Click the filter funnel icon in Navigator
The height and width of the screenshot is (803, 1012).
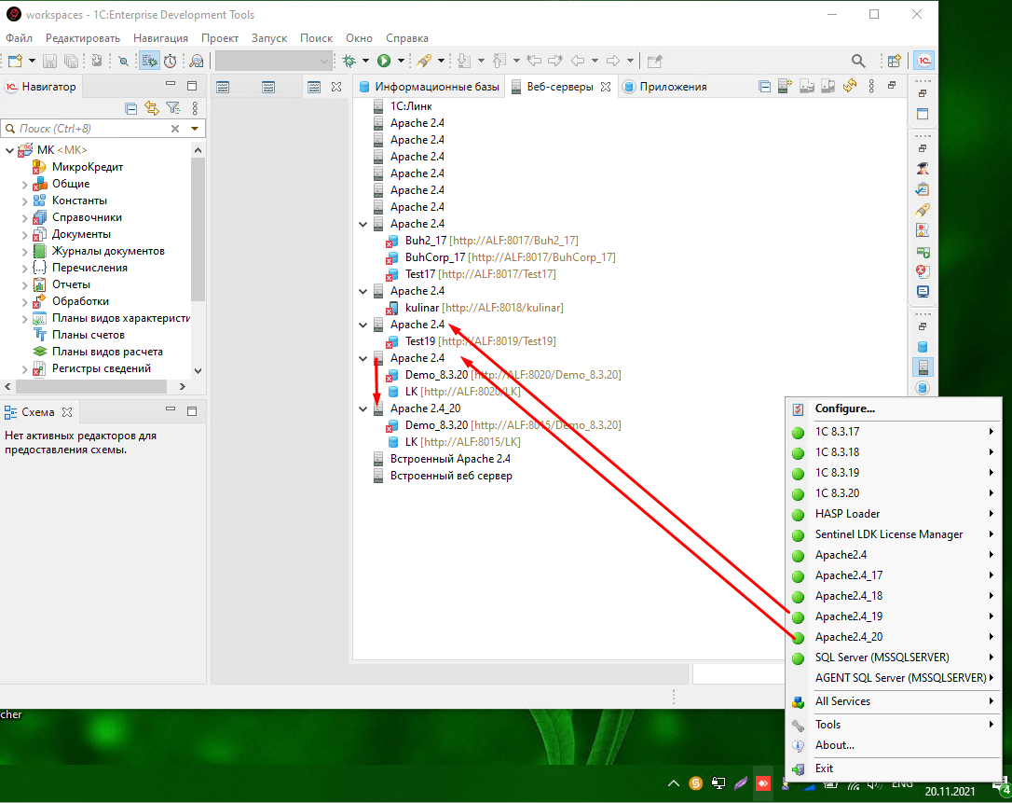[x=172, y=108]
